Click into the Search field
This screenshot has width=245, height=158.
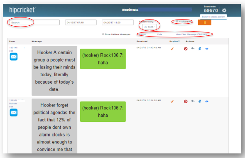coord(35,22)
